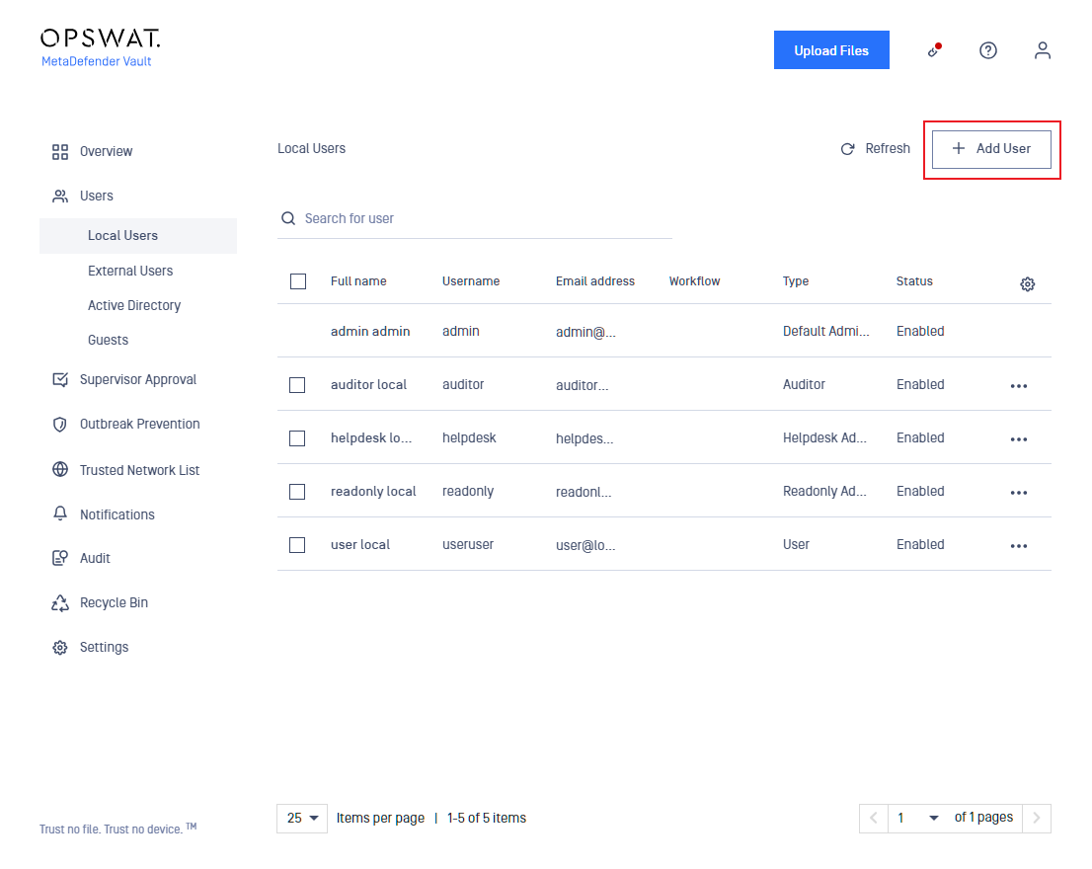Open the items per page dropdown
Viewport: 1092px width, 869px height.
[302, 819]
